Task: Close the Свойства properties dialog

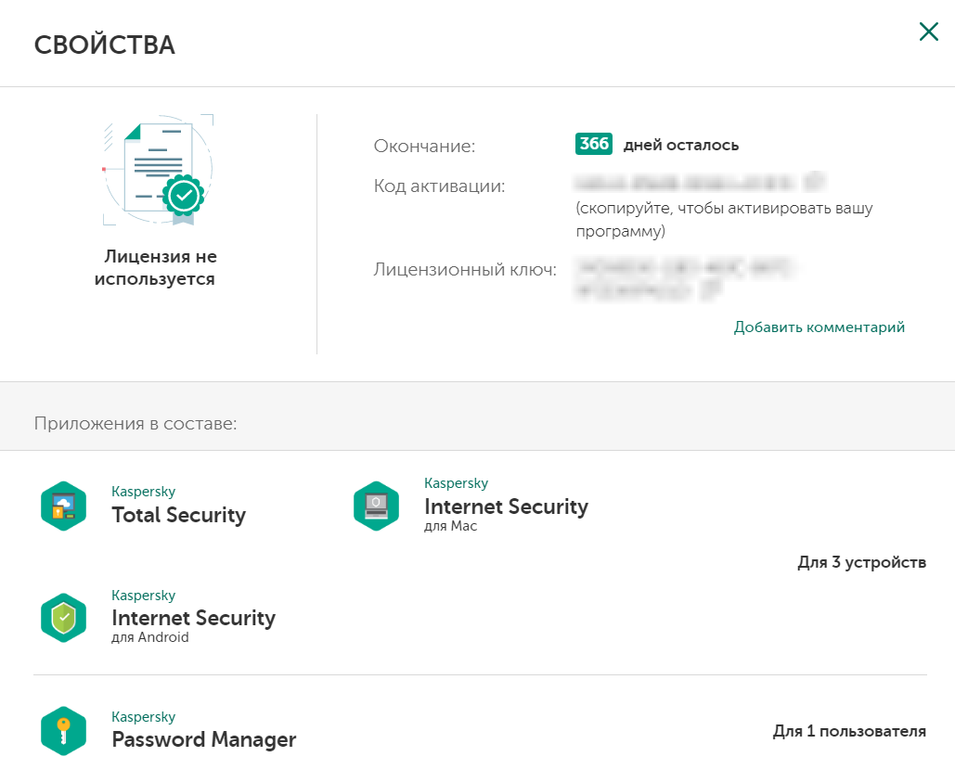Action: point(928,32)
